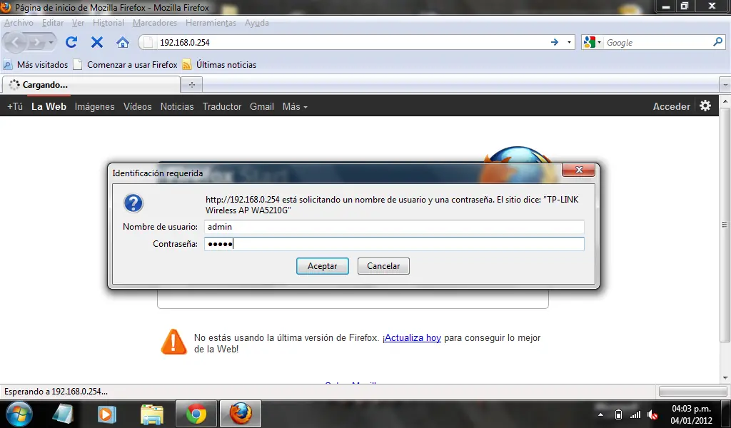The width and height of the screenshot is (731, 428).
Task: Open Google settings gear icon
Action: pos(705,106)
